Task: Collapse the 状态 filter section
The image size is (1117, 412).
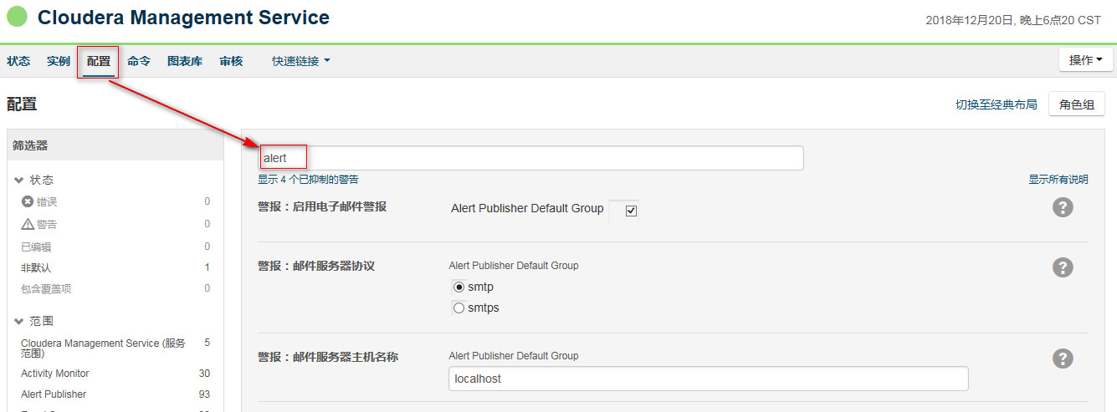Action: click(x=19, y=180)
